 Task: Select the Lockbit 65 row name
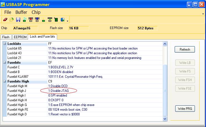pos(14,48)
